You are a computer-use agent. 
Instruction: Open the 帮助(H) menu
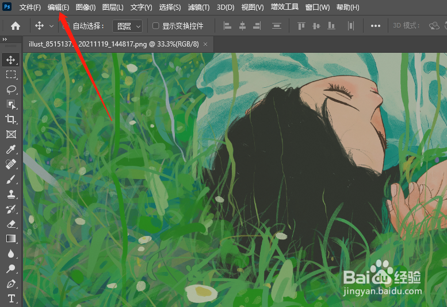pyautogui.click(x=348, y=7)
